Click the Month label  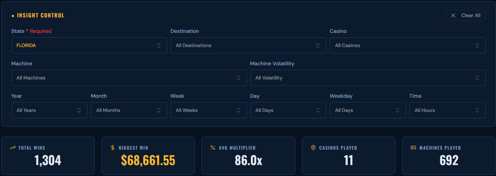(x=99, y=96)
